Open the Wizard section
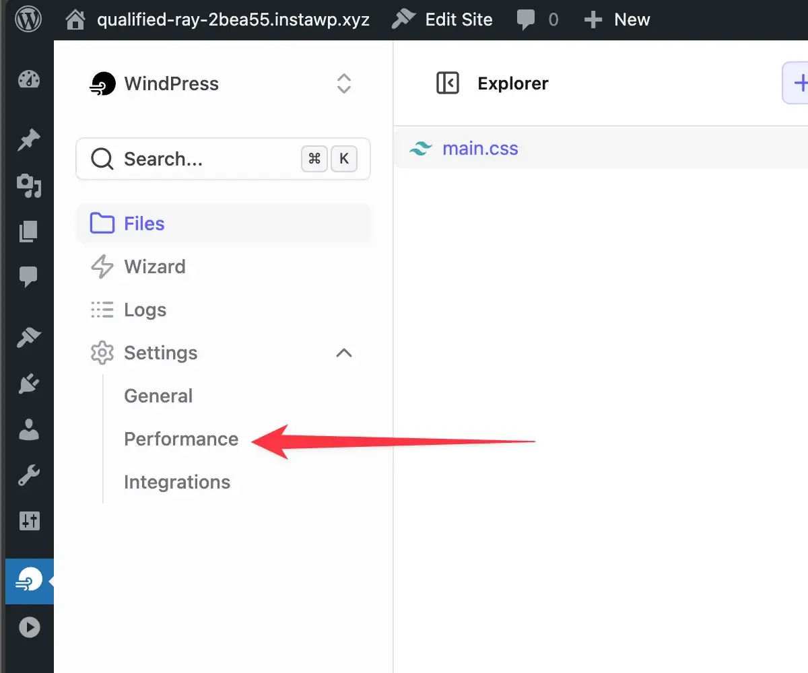 tap(154, 267)
